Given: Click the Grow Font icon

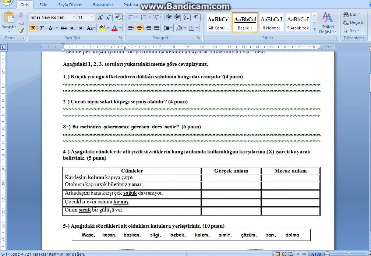Looking at the screenshot, I should point(100,17).
